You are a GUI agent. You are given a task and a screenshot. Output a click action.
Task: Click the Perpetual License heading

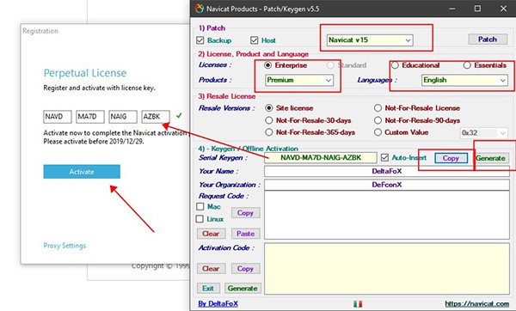pyautogui.click(x=85, y=73)
